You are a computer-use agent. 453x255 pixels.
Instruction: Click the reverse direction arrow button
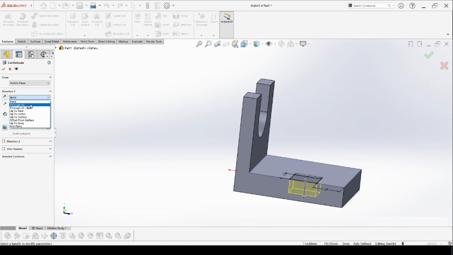click(5, 97)
